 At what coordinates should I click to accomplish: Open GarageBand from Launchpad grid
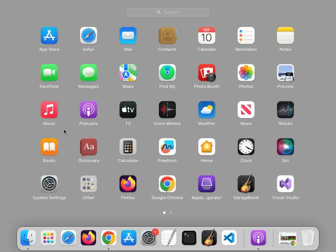coord(246,184)
